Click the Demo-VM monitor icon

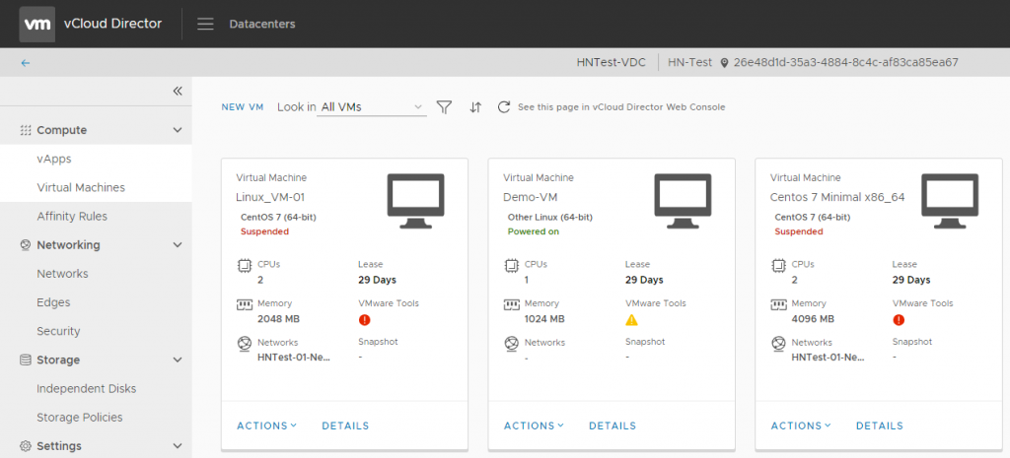tap(683, 201)
